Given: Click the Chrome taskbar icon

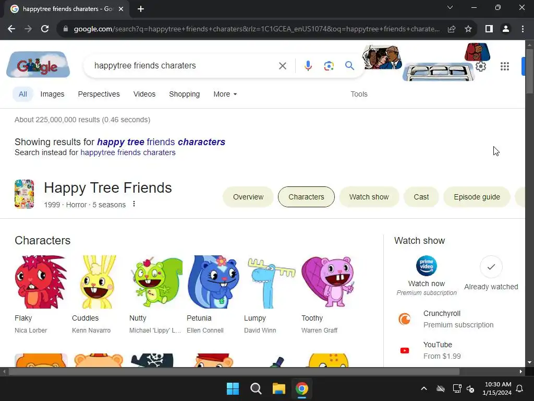Looking at the screenshot, I should point(302,388).
